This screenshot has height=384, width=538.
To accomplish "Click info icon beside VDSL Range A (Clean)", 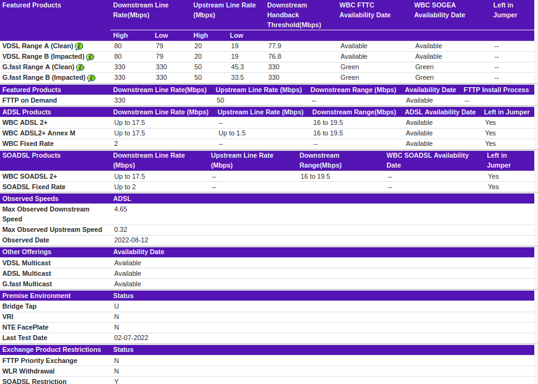I will coord(79,46).
